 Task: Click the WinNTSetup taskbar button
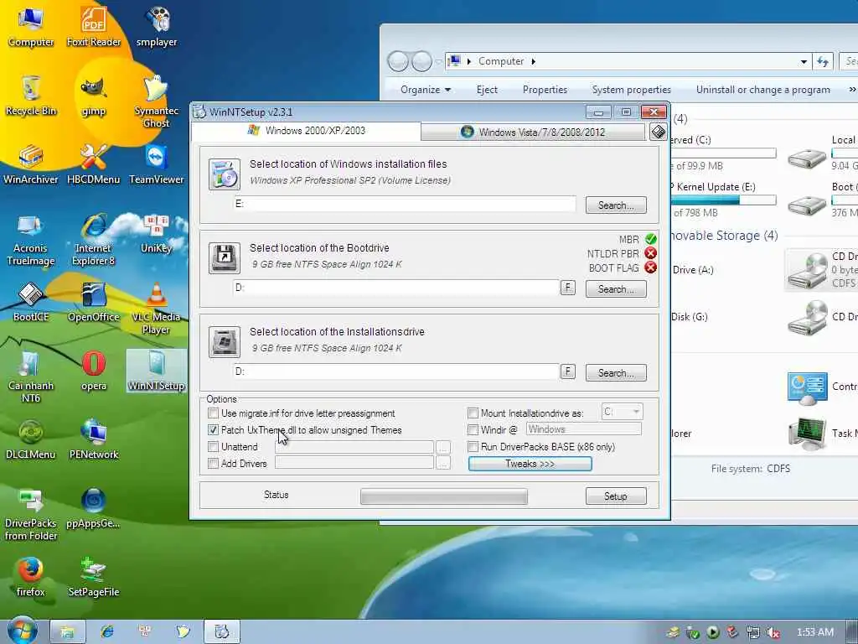click(x=221, y=631)
